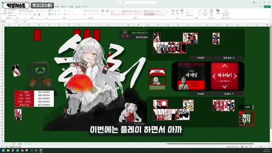The height and width of the screenshot is (153, 272).
Task: Click the Sort and Filter funnel icon
Action: point(200,11)
